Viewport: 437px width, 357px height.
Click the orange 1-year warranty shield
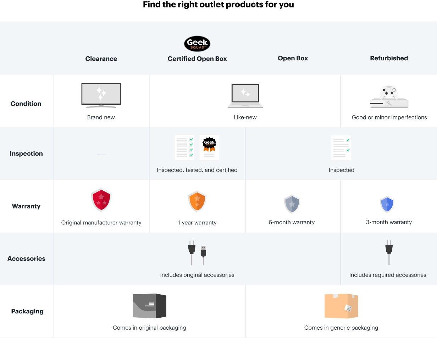click(x=197, y=201)
